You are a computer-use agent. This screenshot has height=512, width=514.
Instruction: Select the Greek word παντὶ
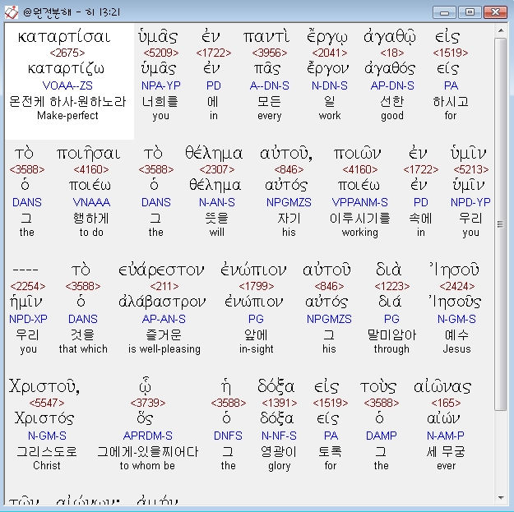click(x=266, y=37)
